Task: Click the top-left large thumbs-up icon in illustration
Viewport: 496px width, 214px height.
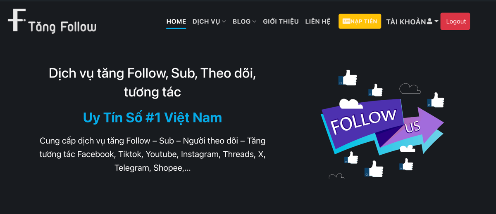Action: click(348, 78)
